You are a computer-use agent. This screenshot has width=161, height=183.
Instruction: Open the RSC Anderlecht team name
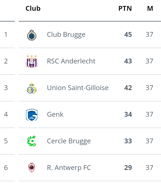click(71, 61)
